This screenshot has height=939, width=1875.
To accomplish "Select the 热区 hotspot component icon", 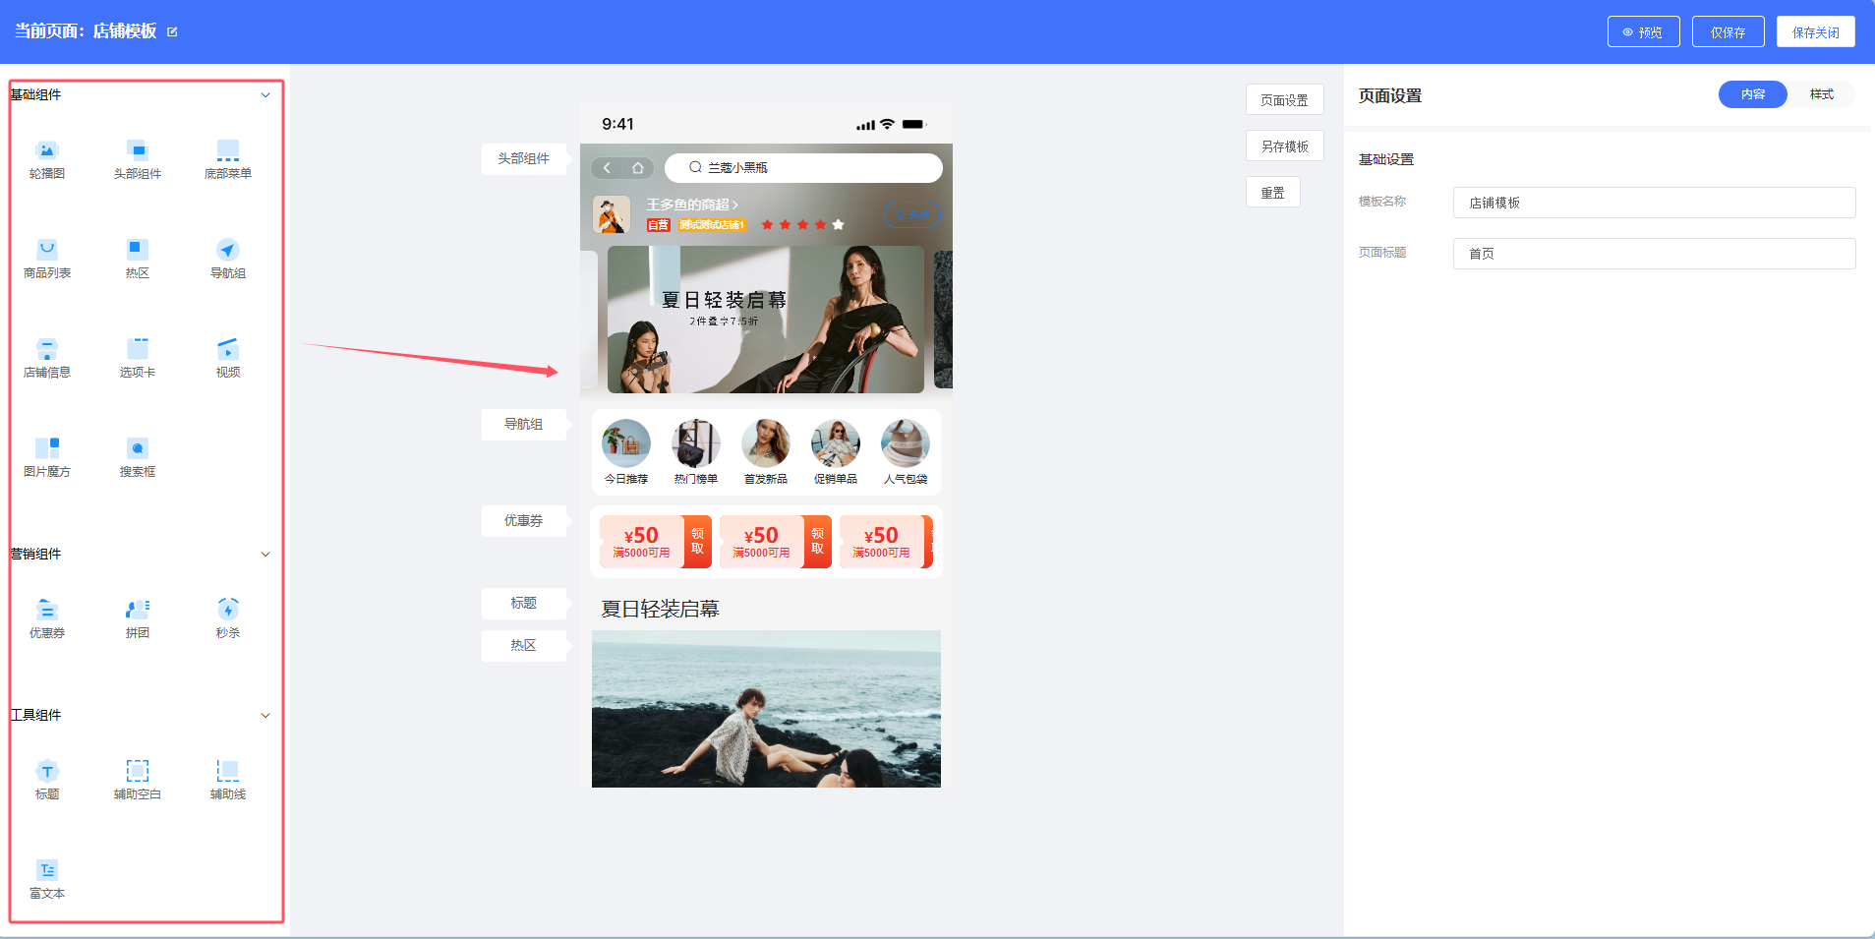I will [x=138, y=251].
